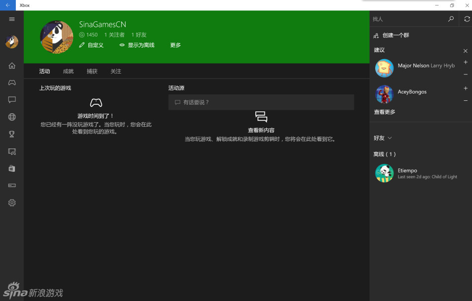
Task: Open the 更多 more options menu
Action: click(x=175, y=45)
